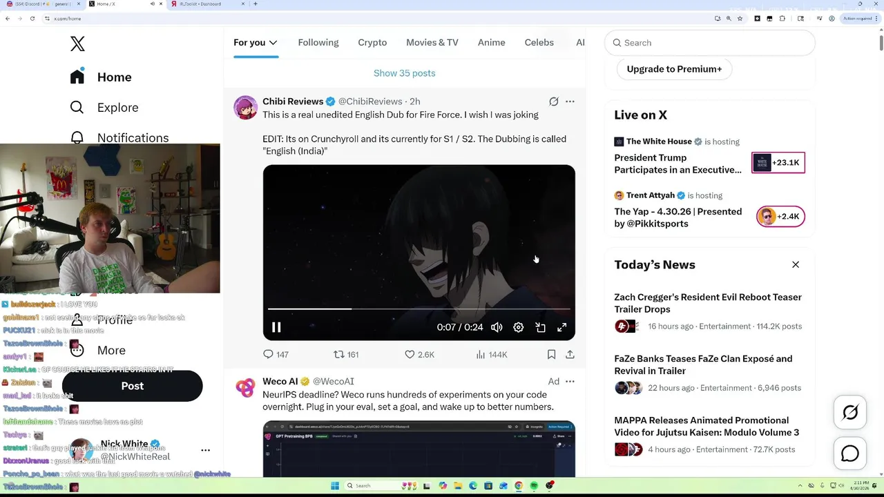
Task: Open account options next to Nick White
Action: point(205,450)
